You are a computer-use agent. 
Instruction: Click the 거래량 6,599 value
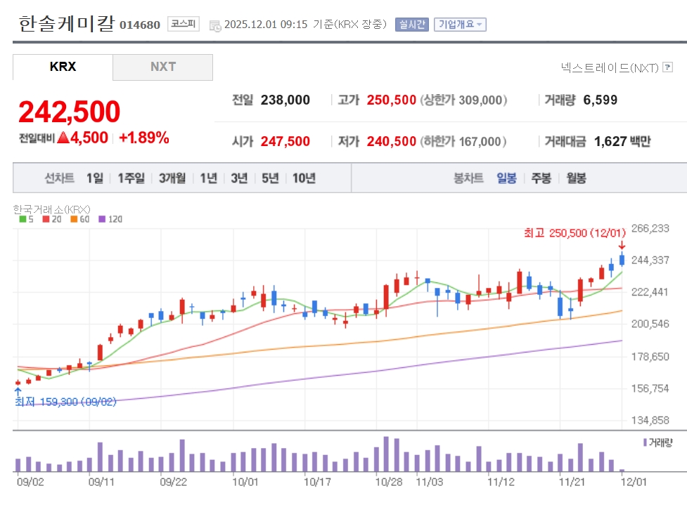point(601,100)
